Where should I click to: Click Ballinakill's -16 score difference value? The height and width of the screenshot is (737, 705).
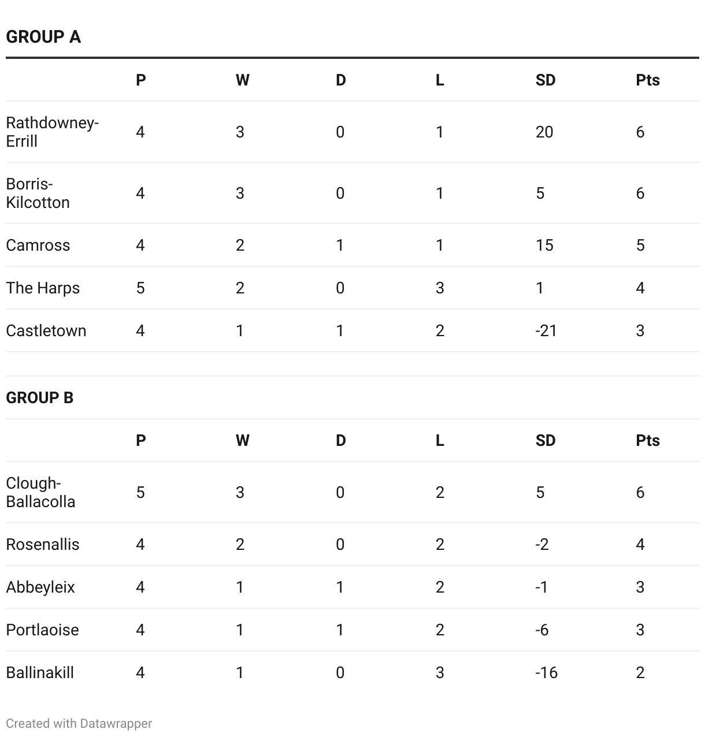click(547, 672)
